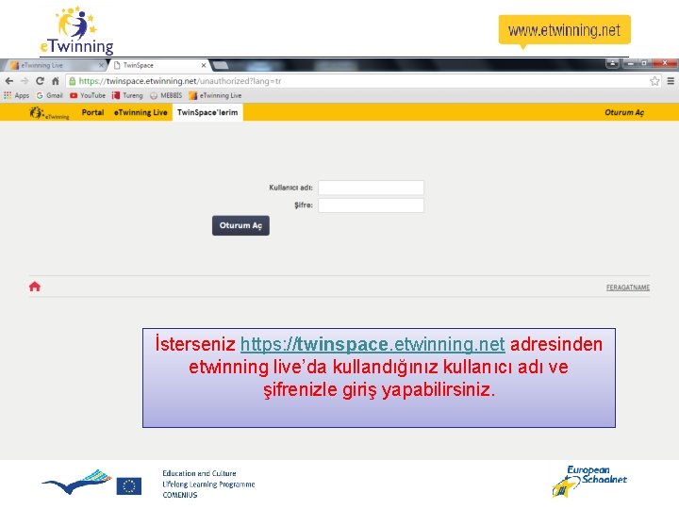Screen dimensions: 679x509
Task: Follow the https://twinspace.etwinning.net hyperlink
Action: coord(373,344)
